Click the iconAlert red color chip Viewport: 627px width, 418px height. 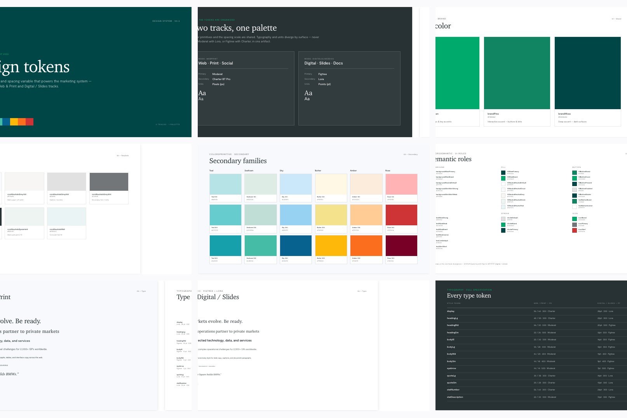[x=575, y=230]
